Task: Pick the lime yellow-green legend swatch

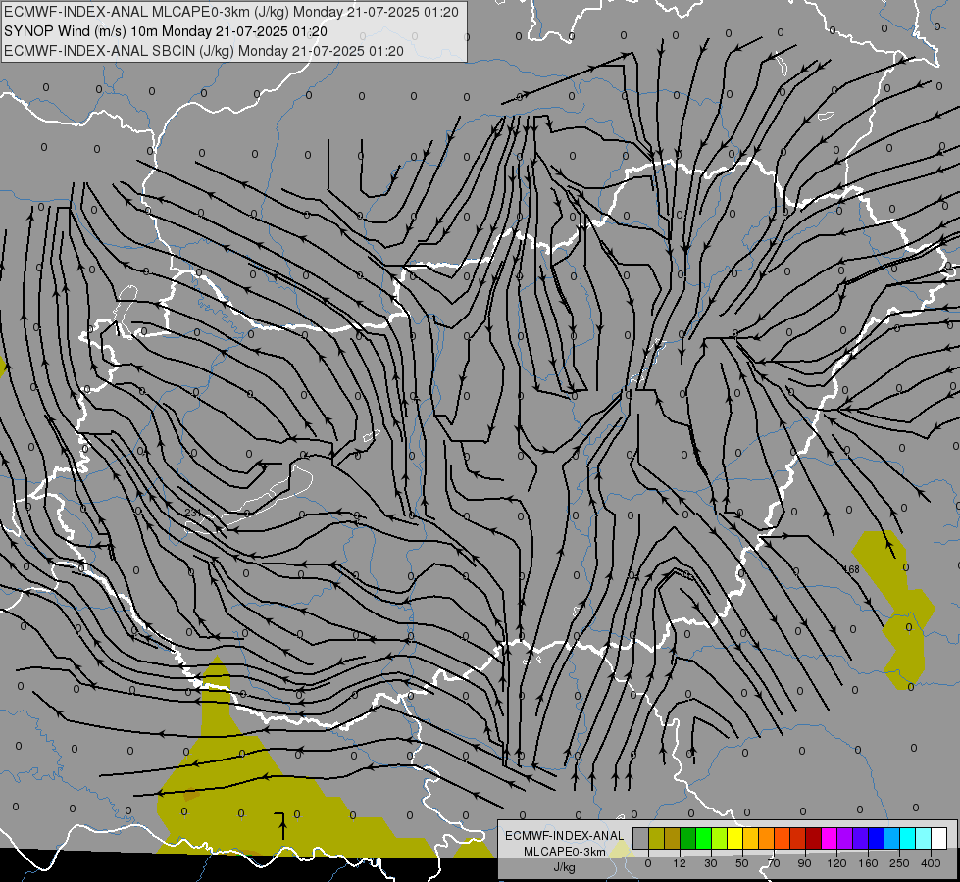Action: (720, 838)
